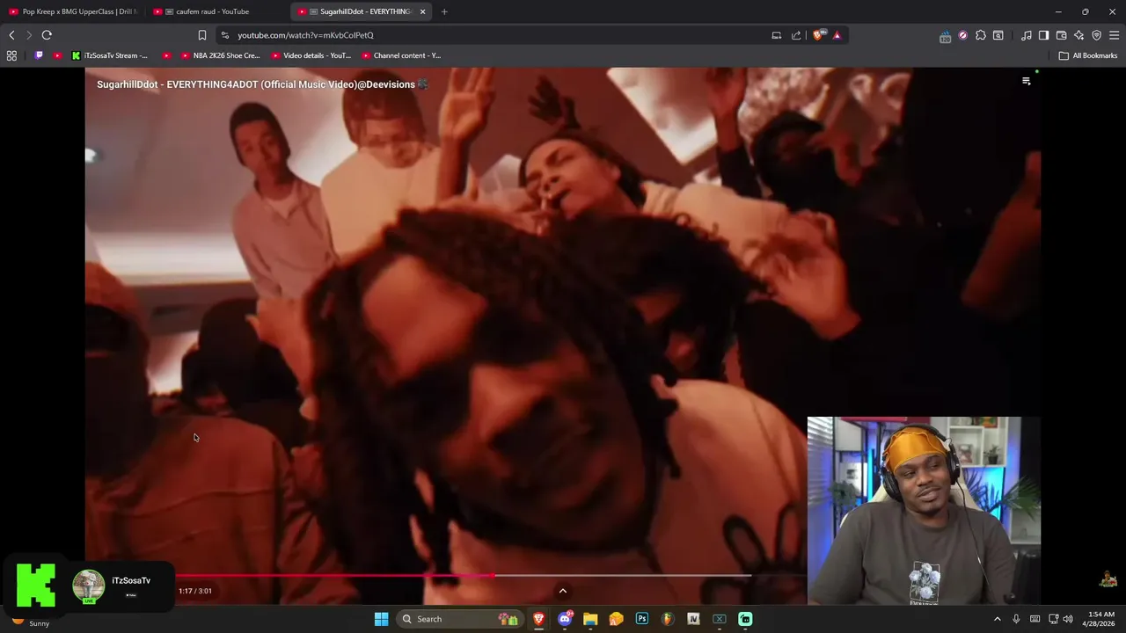The image size is (1126, 633).
Task: Open a new browser tab
Action: tap(444, 11)
